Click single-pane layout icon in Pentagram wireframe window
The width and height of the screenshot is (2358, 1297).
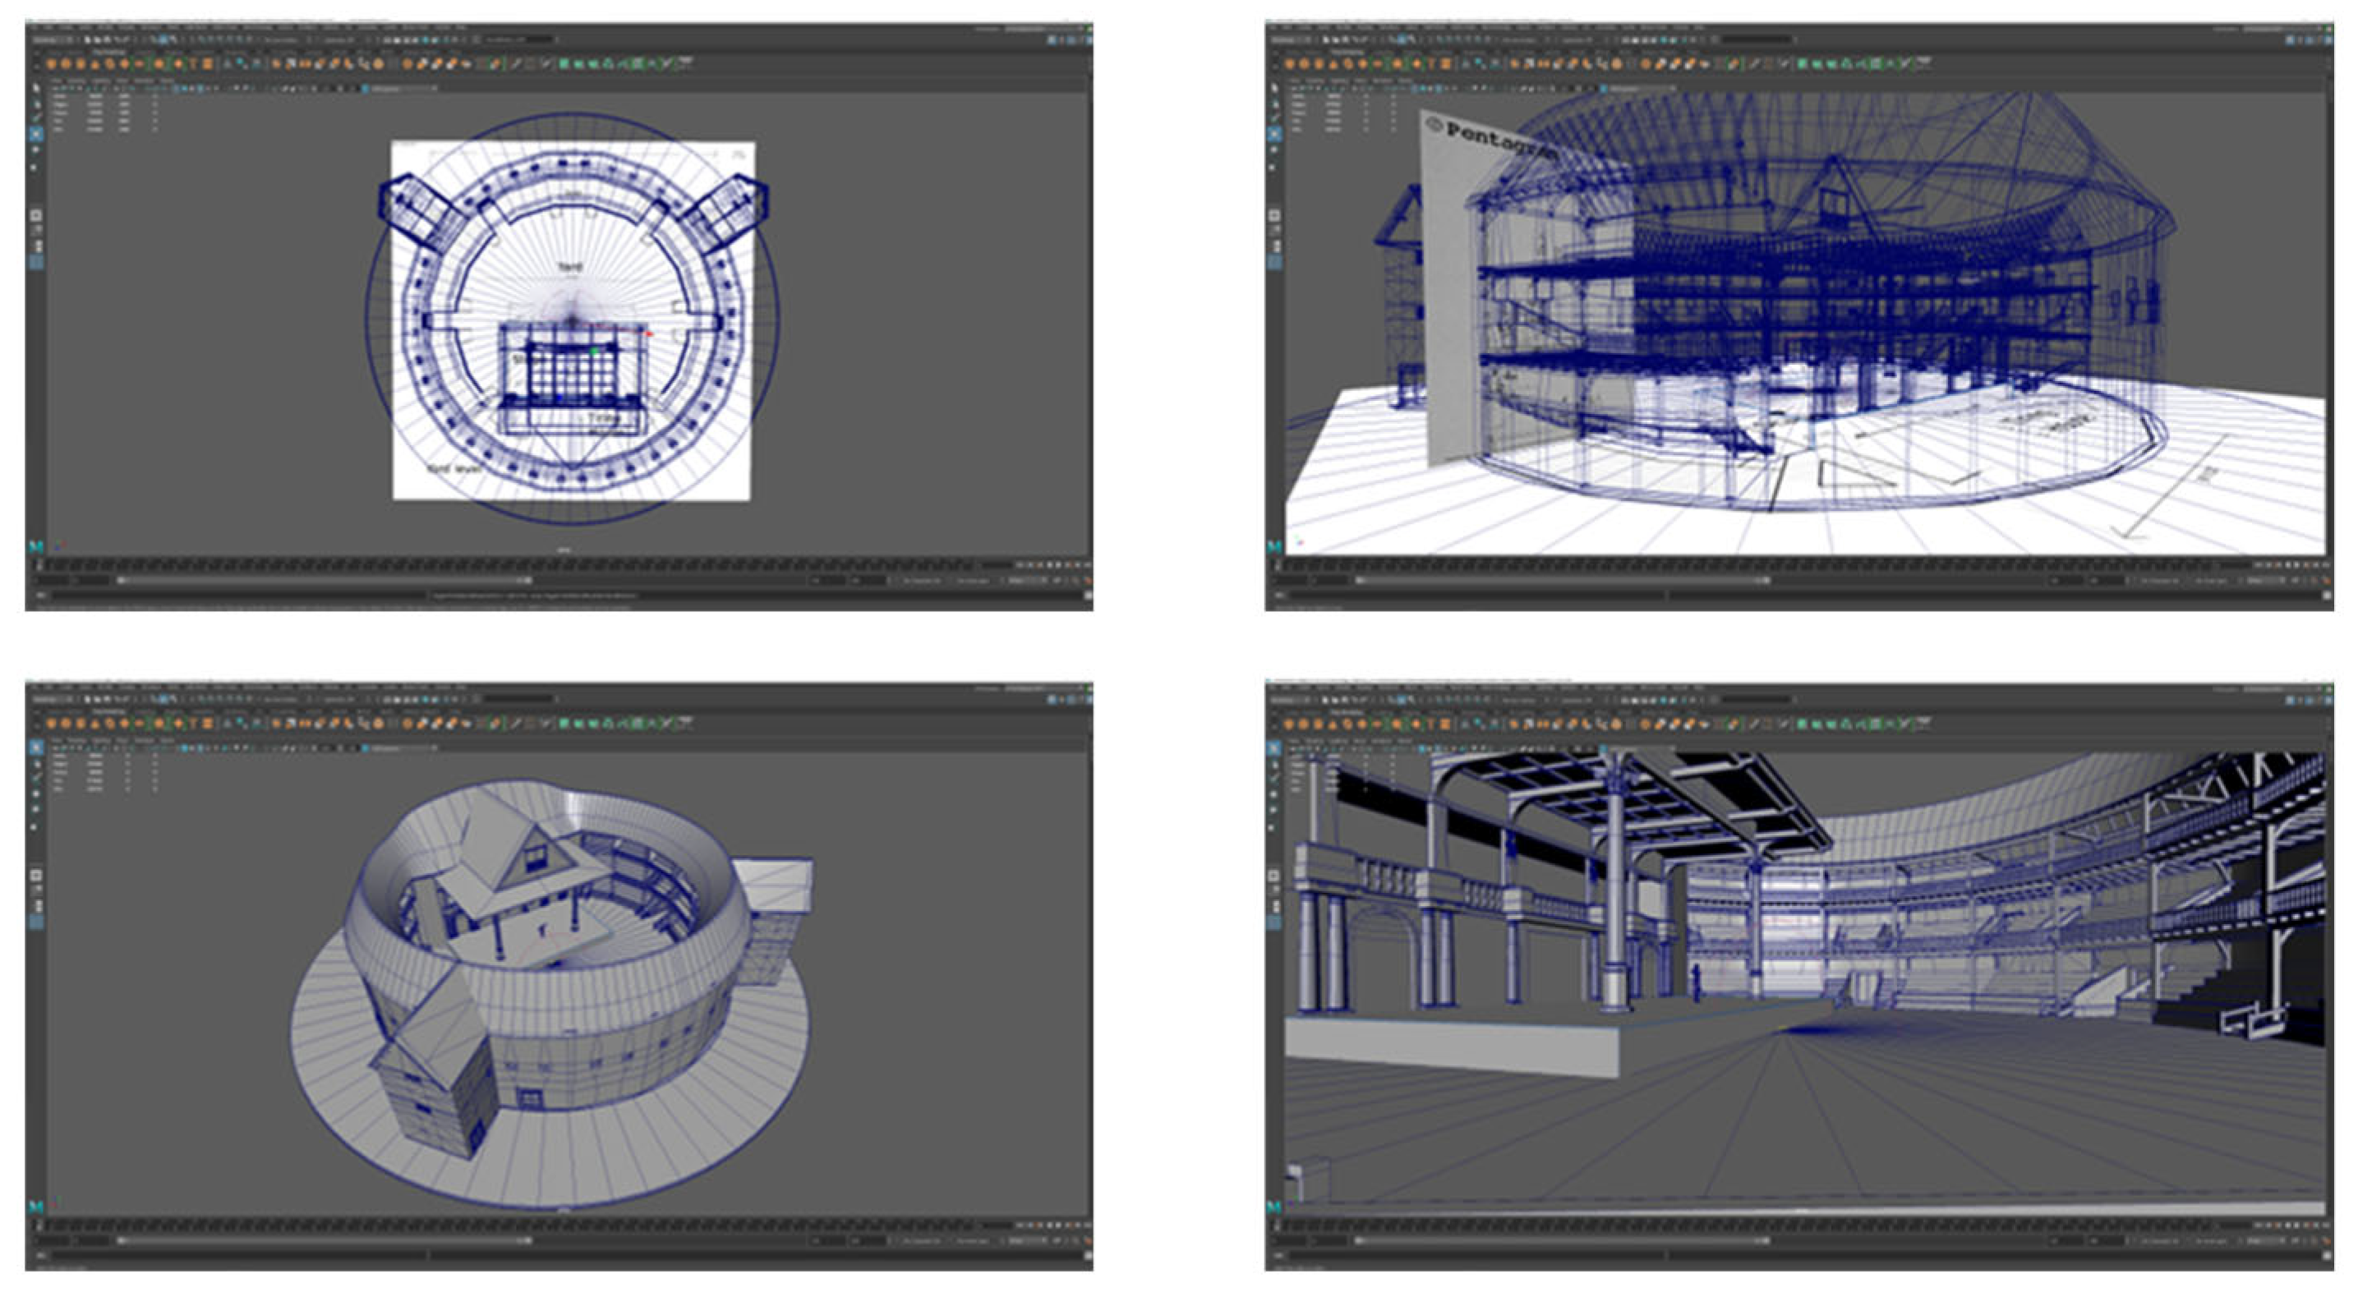1274,216
